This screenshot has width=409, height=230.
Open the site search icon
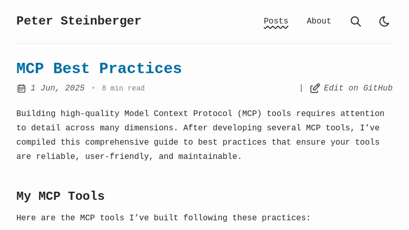click(356, 21)
